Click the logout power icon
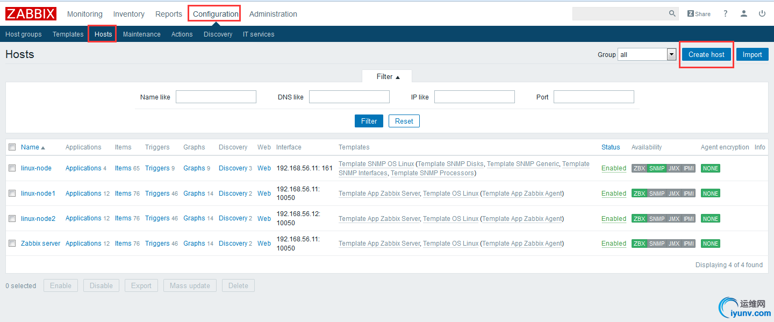The image size is (774, 322). click(762, 13)
